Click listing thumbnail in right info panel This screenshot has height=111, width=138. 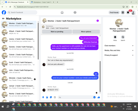click(x=119, y=23)
